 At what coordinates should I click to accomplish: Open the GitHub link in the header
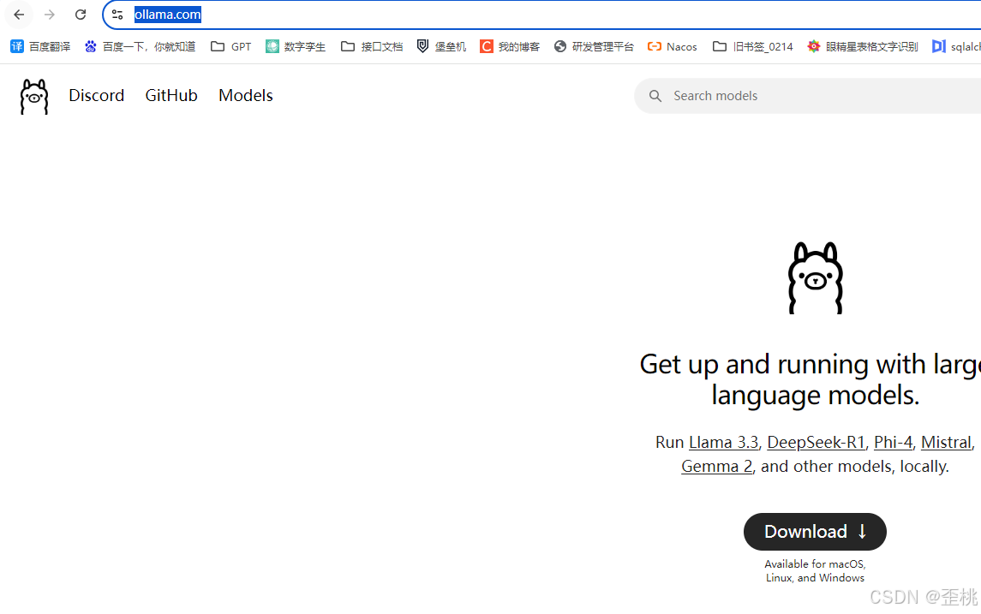coord(171,95)
